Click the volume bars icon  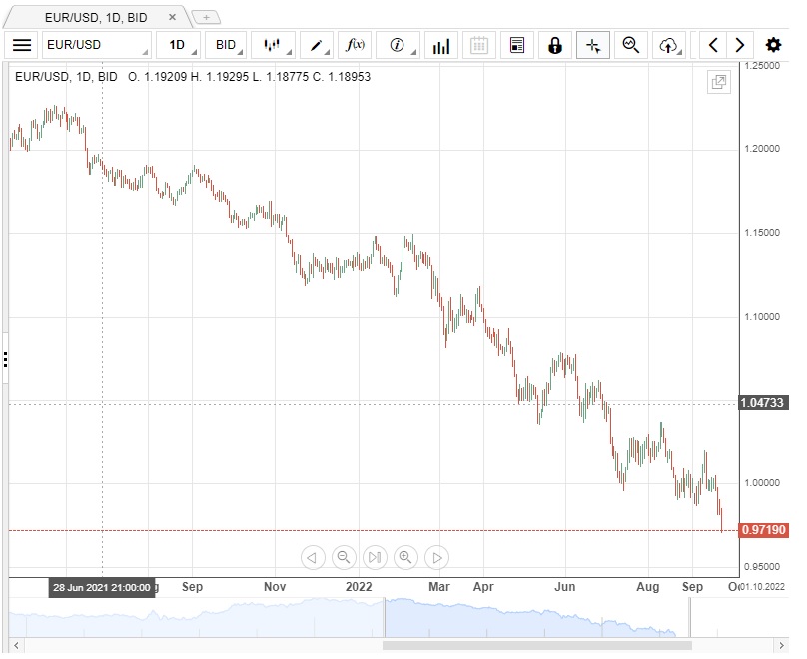[x=440, y=45]
